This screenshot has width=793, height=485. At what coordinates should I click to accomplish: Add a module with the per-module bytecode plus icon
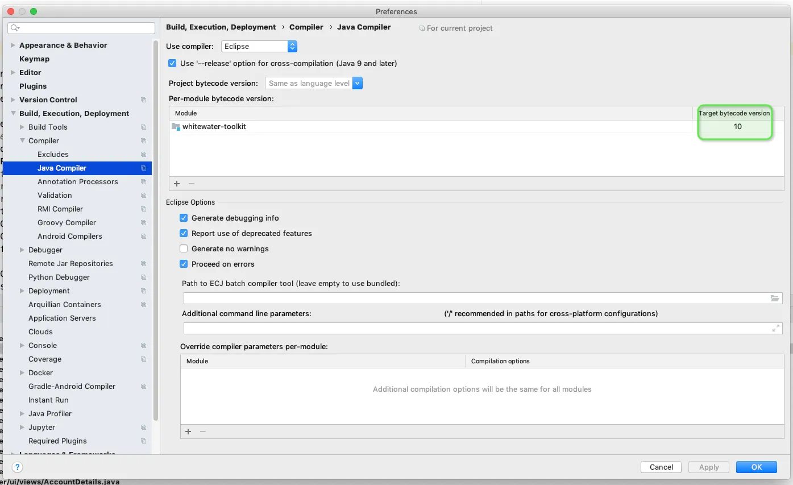point(177,184)
